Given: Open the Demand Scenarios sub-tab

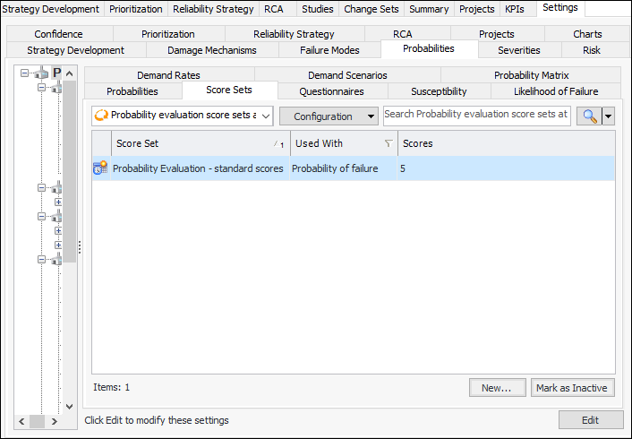Looking at the screenshot, I should [347, 75].
